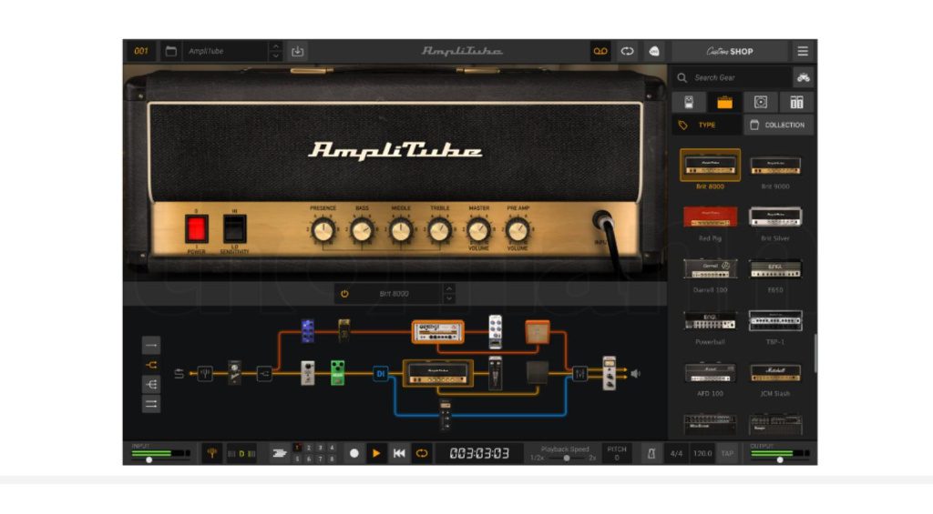
Task: Select the amp gear category
Action: click(724, 102)
